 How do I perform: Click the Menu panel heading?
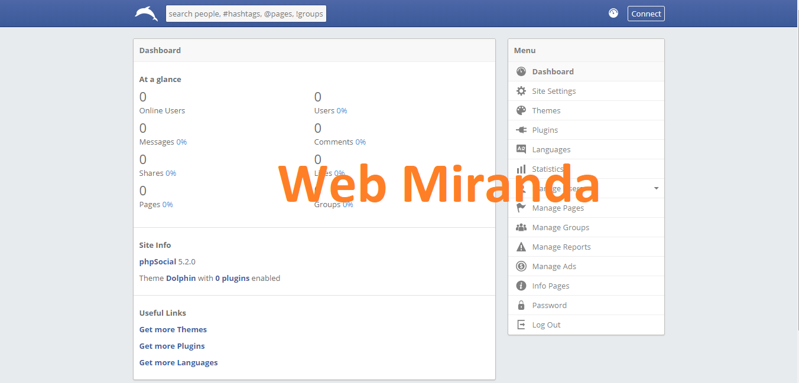[525, 50]
